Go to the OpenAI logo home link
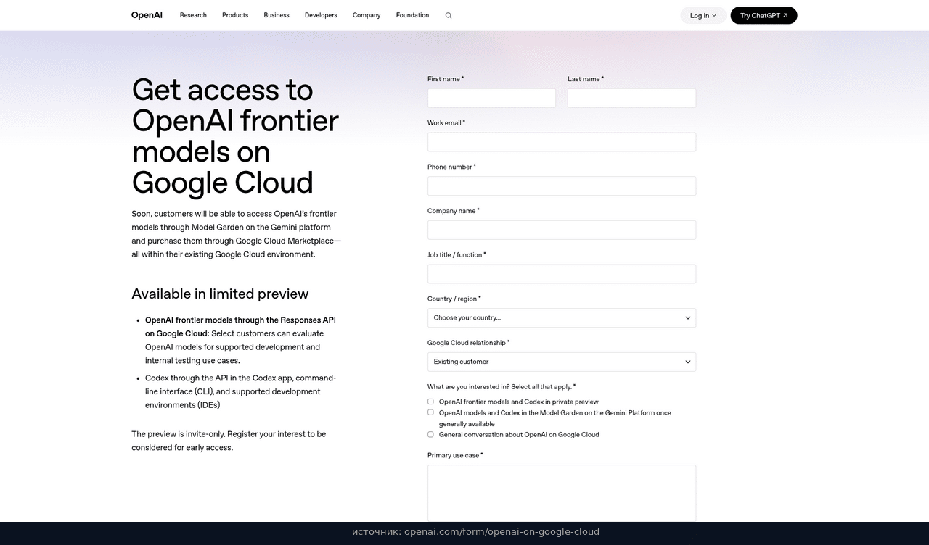The height and width of the screenshot is (545, 929). (147, 15)
